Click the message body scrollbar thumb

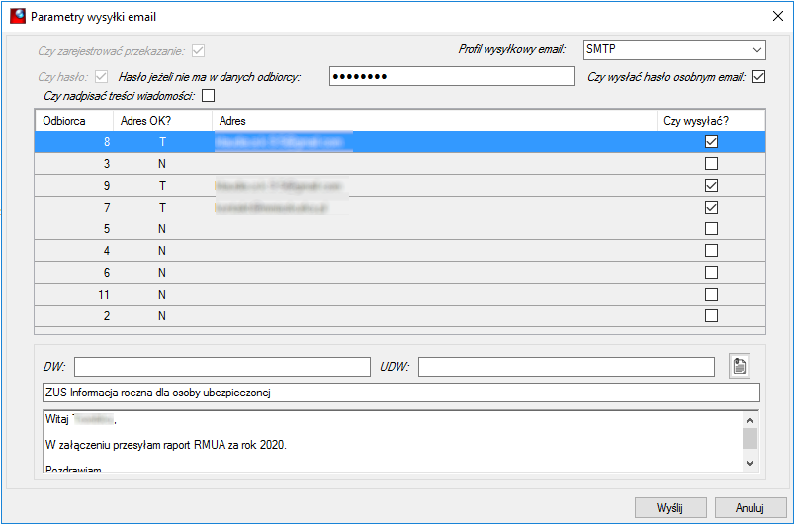(x=750, y=438)
